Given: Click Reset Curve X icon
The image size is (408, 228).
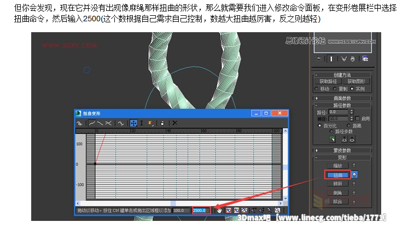Looking at the screenshot, I should tap(175, 123).
